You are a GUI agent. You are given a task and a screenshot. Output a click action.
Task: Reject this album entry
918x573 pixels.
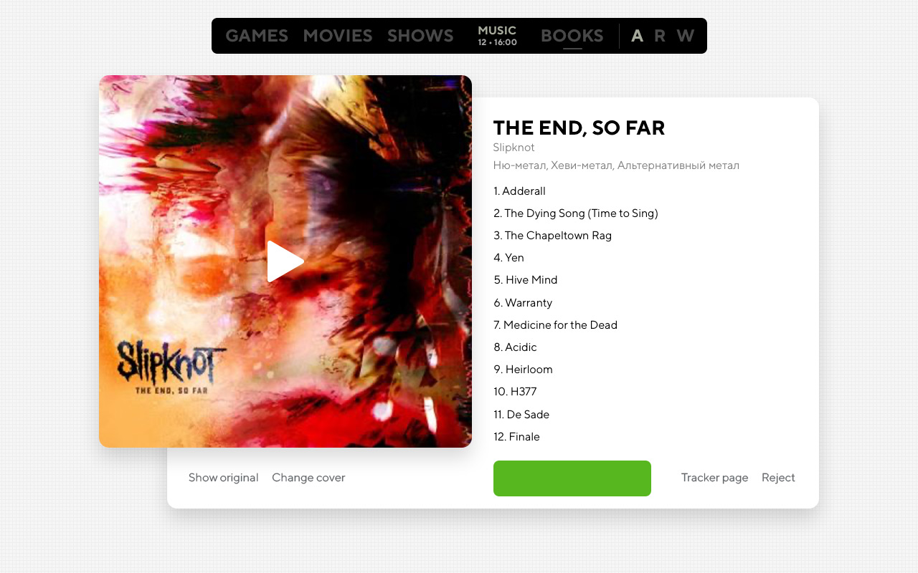point(778,478)
